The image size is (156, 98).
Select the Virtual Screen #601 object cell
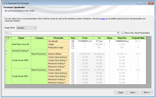pos(21,76)
